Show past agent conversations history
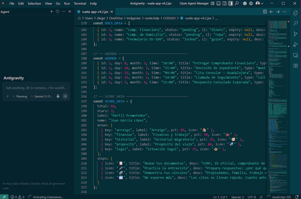Screen dimensions: 301x199 click(x=57, y=12)
